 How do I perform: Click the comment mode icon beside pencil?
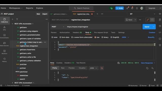pos(152,20)
